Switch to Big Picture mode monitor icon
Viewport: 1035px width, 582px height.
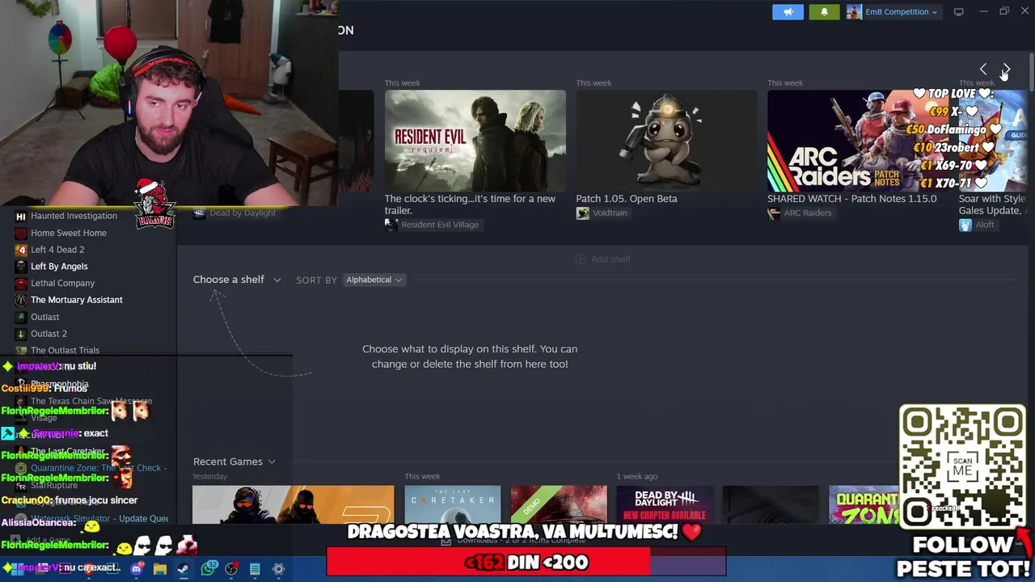click(x=959, y=12)
